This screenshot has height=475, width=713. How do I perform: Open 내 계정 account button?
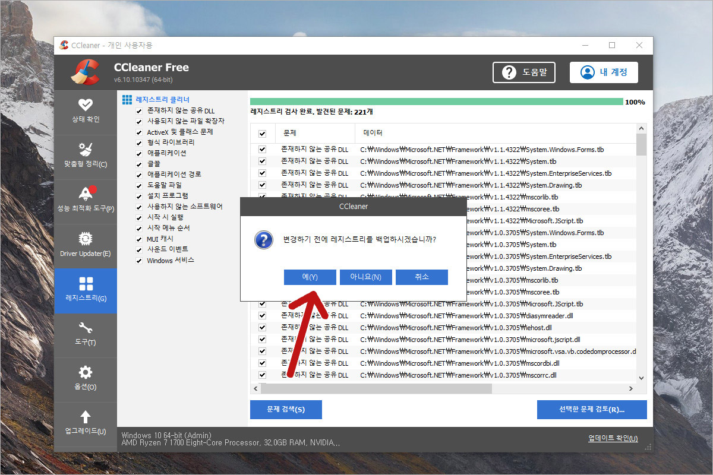[604, 72]
